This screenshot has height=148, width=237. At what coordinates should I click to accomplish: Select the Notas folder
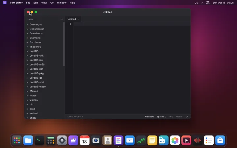pos(33,96)
